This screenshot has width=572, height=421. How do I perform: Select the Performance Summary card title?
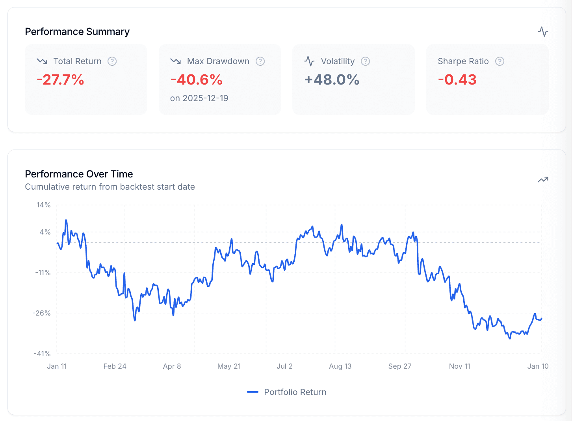point(77,31)
